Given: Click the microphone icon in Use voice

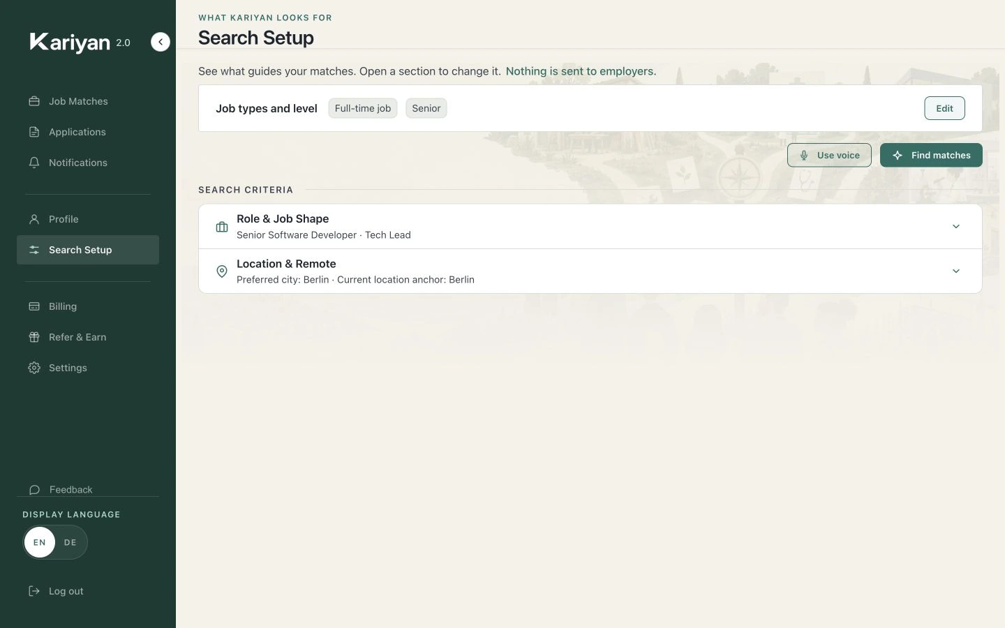Looking at the screenshot, I should 804,155.
